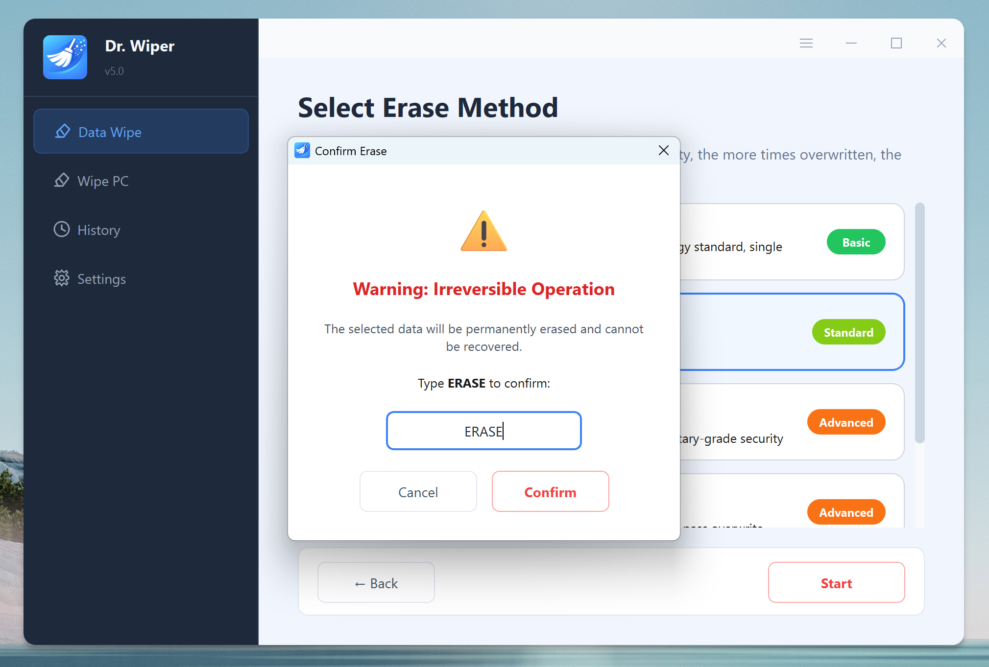Click the erase method list scrollbar

point(920,323)
